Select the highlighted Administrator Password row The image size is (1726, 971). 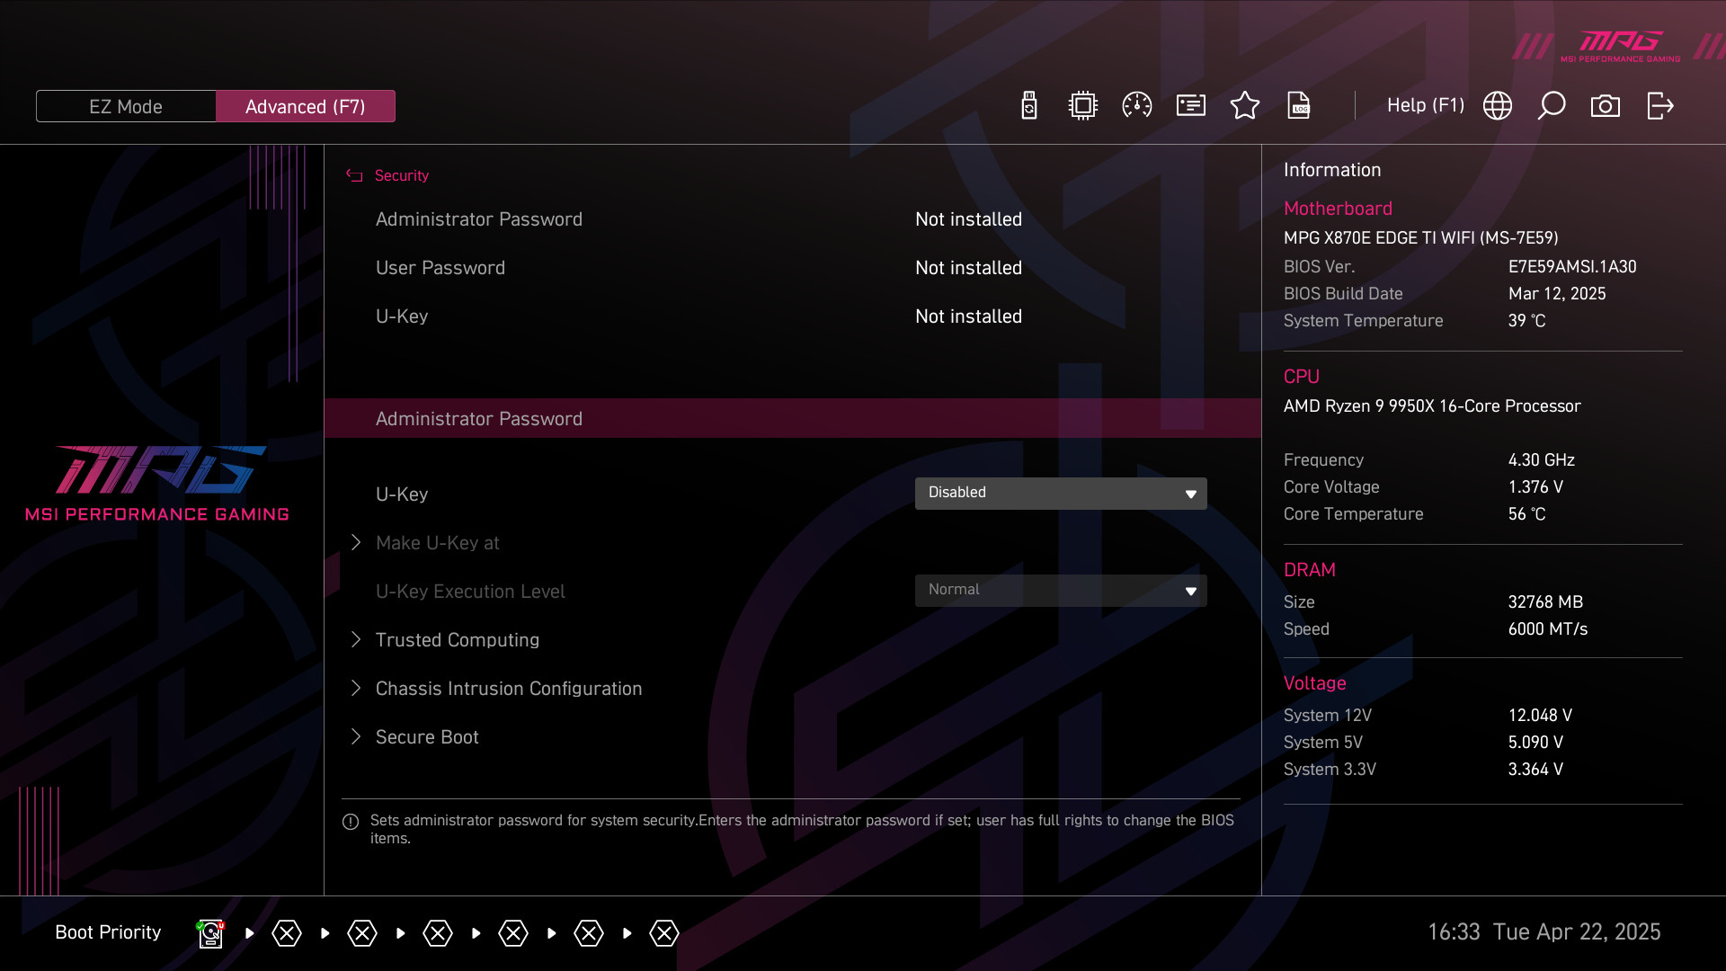coord(793,418)
